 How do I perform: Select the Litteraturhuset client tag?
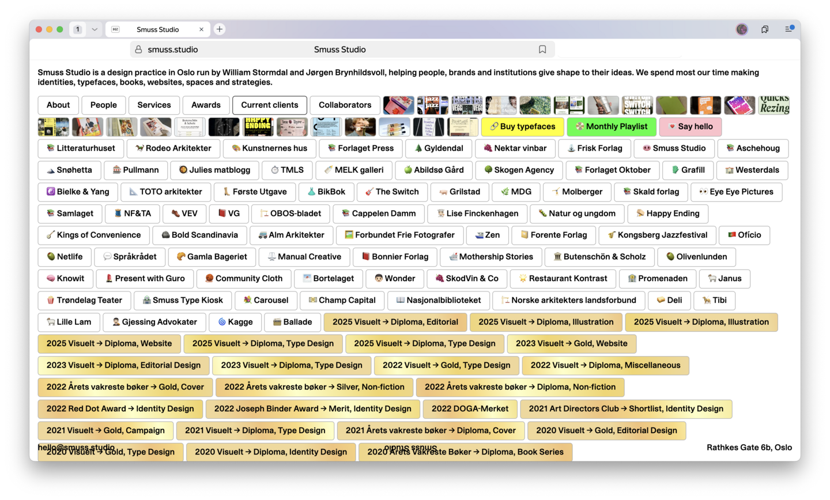(81, 149)
